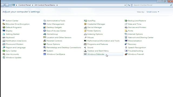
Task: Open the User Accounts icon
Action: [4, 54]
